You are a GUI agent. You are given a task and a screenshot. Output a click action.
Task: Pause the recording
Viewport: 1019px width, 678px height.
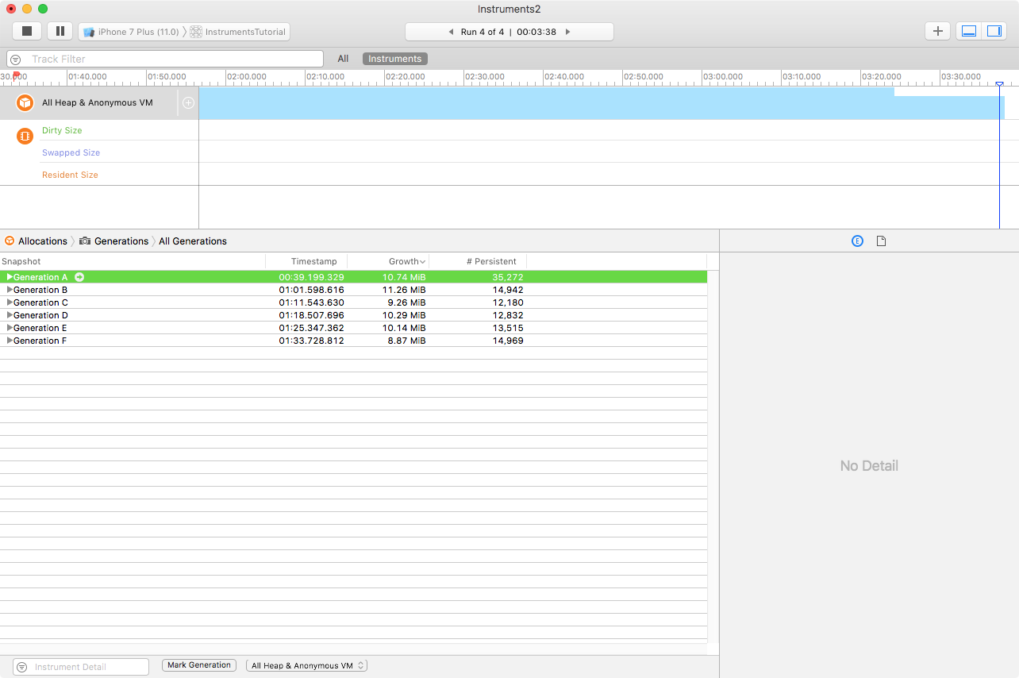(x=60, y=31)
